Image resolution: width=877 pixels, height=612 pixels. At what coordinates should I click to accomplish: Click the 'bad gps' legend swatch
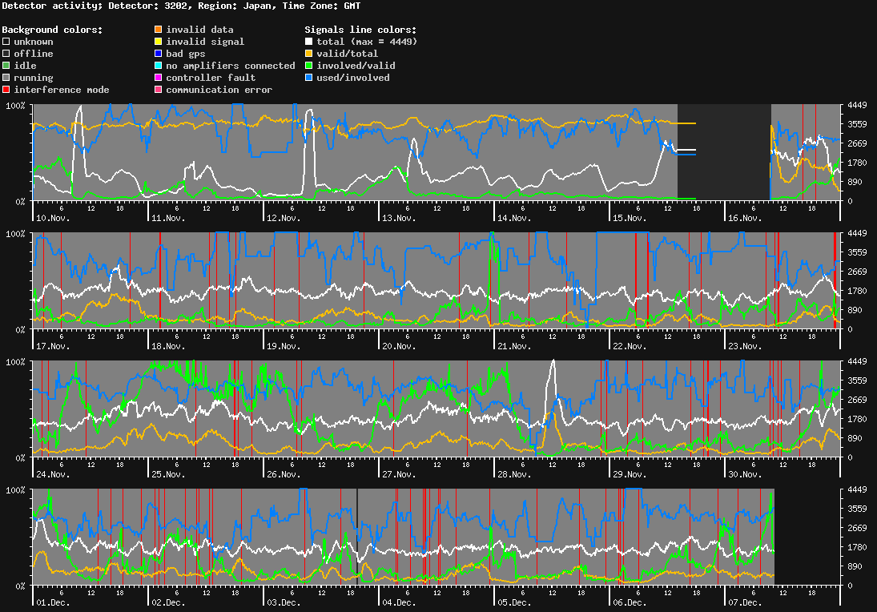click(157, 53)
